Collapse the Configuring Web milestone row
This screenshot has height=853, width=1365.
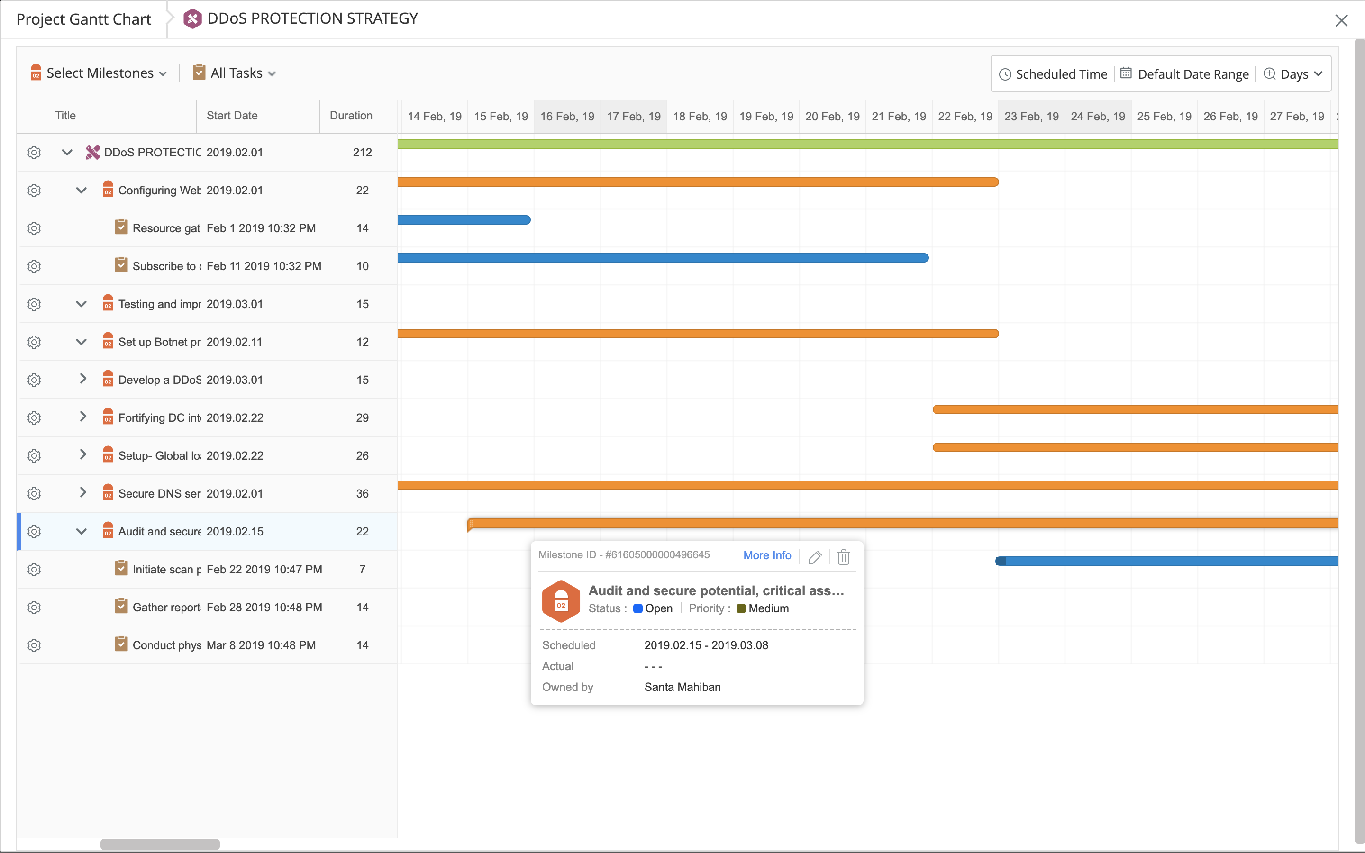click(x=81, y=190)
